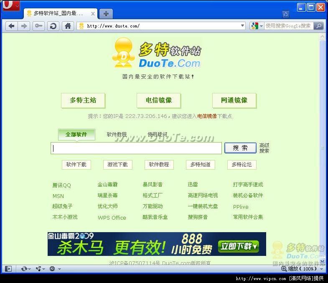Click the 软件教程 button below search box

pos(159,165)
